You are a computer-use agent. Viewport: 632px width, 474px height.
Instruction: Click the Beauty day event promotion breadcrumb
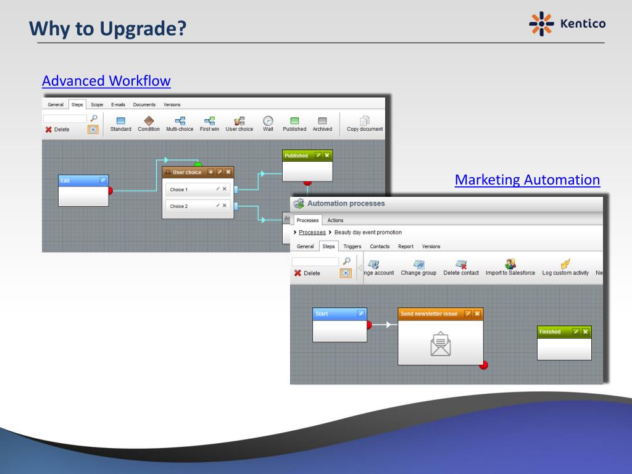pyautogui.click(x=368, y=232)
